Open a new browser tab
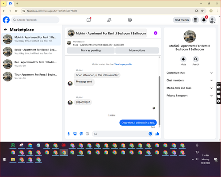Image resolution: width=221 pixels, height=177 pixels. pyautogui.click(x=17, y=4)
